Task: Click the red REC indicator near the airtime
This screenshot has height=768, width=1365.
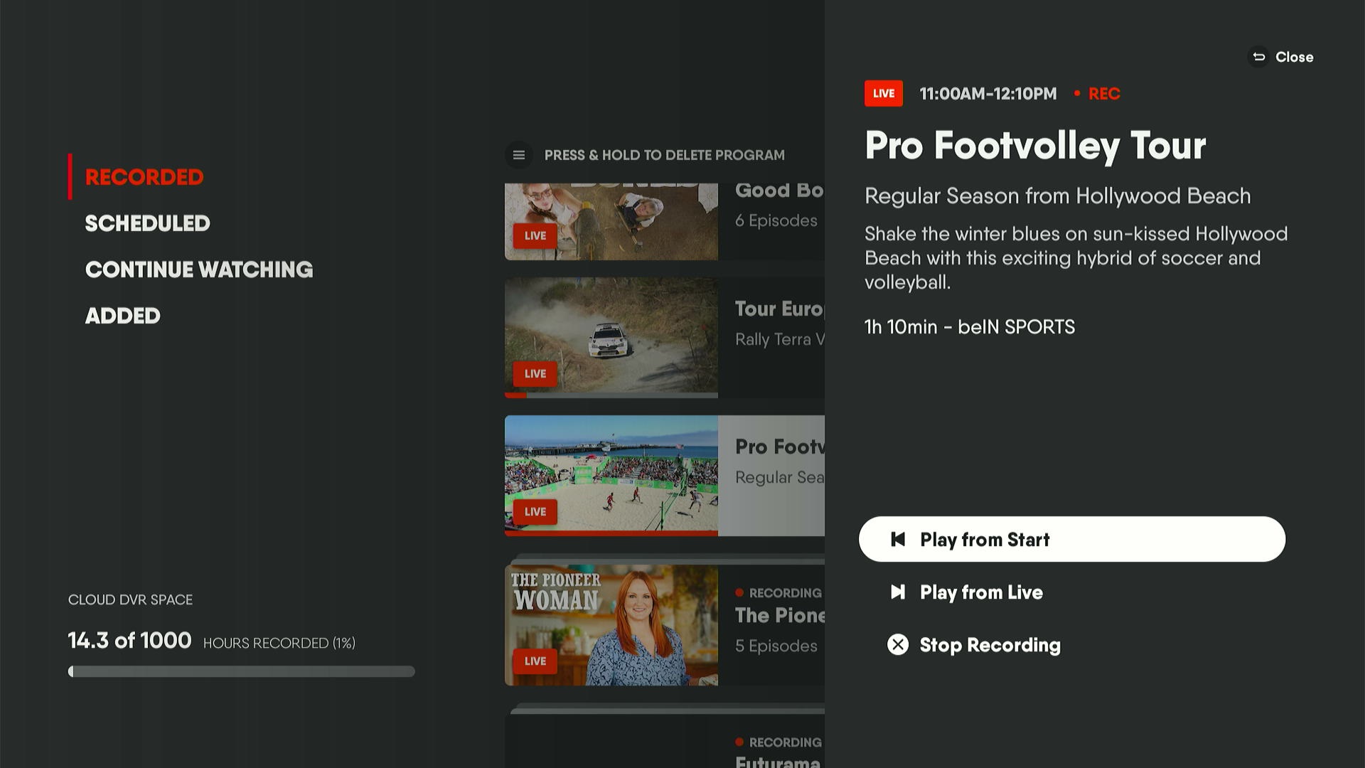Action: (x=1103, y=93)
